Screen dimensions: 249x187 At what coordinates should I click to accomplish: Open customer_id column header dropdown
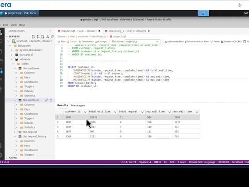coord(85,112)
